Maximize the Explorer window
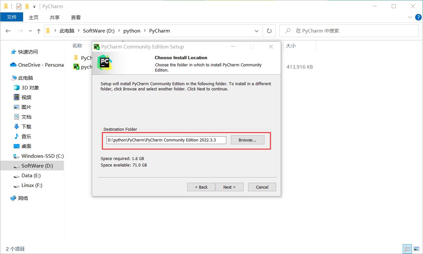Screen dimensions: 423x254 (394, 6)
